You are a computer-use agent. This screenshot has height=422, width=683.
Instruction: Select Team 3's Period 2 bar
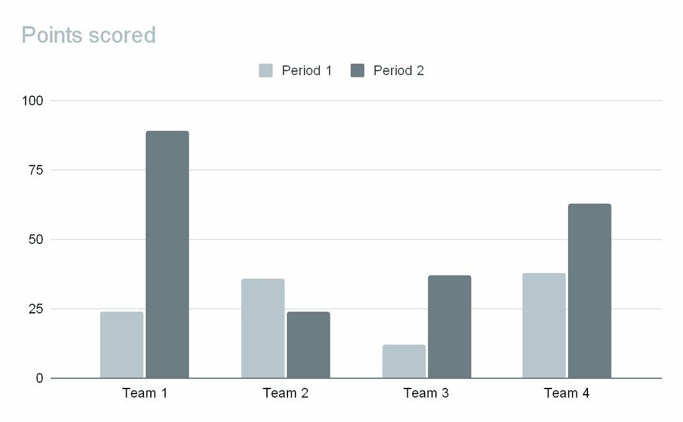pos(450,326)
